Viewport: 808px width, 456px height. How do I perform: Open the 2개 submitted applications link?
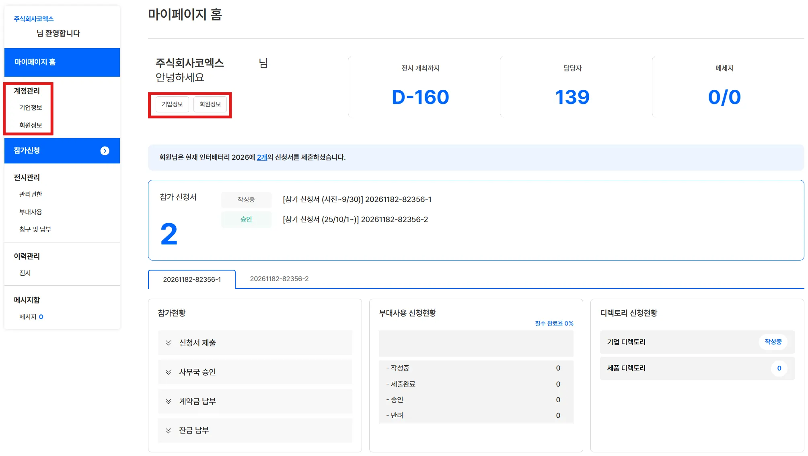[262, 157]
